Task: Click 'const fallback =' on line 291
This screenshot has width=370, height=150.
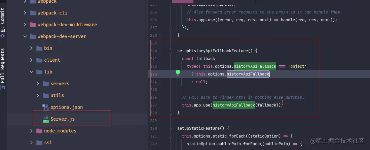Action: [201, 59]
